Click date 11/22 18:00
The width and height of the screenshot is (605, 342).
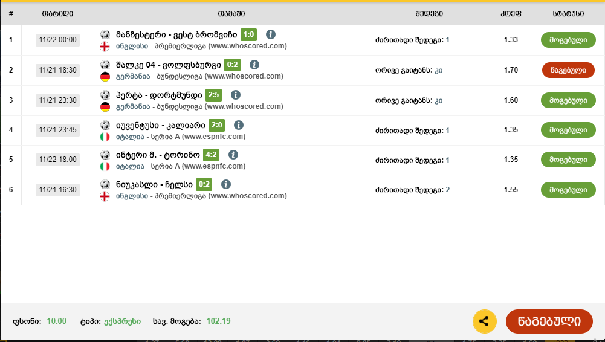click(x=57, y=160)
